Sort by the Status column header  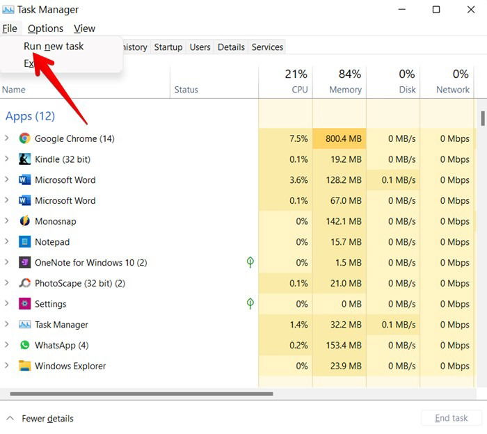(214, 83)
